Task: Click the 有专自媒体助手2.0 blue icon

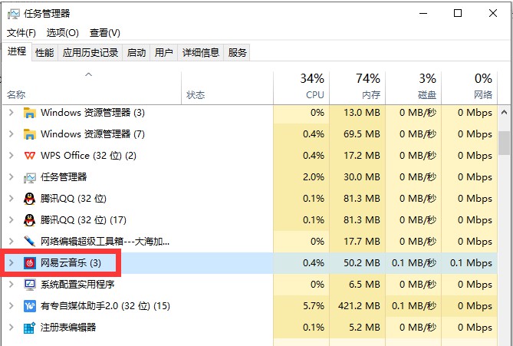Action: tap(29, 306)
